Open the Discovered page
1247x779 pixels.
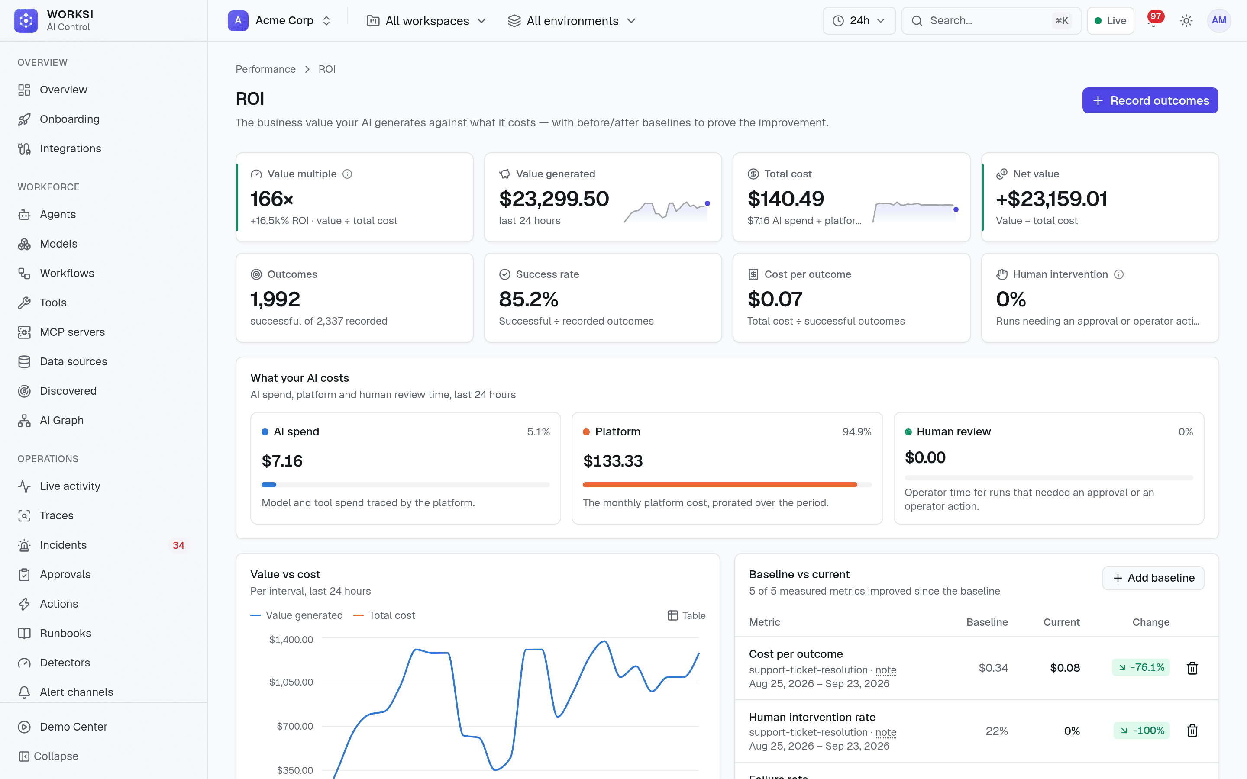pyautogui.click(x=103, y=390)
